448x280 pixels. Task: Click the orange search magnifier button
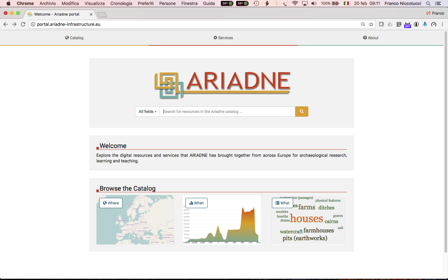click(x=301, y=111)
